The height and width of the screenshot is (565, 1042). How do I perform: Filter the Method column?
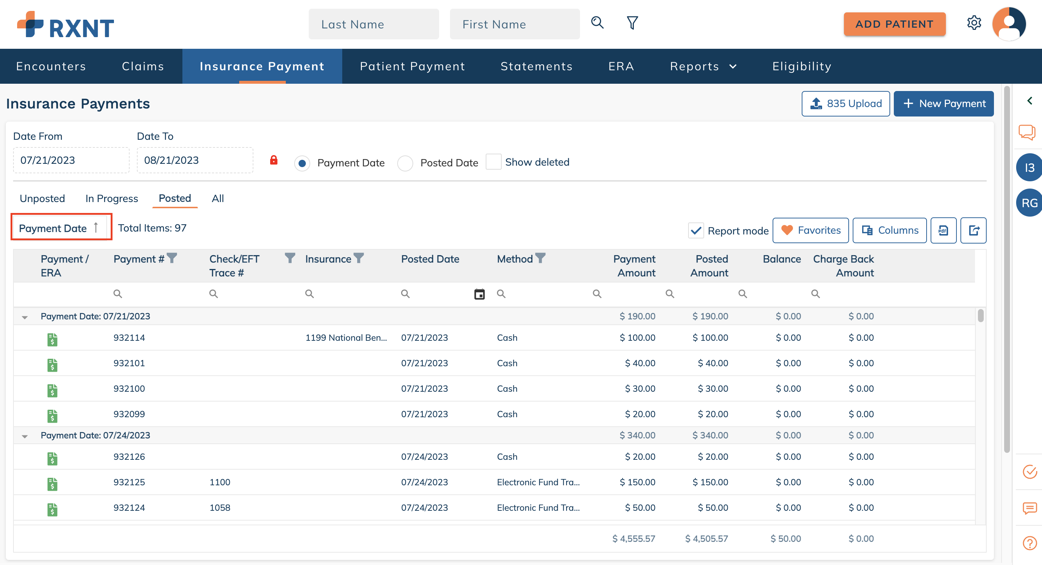tap(540, 258)
